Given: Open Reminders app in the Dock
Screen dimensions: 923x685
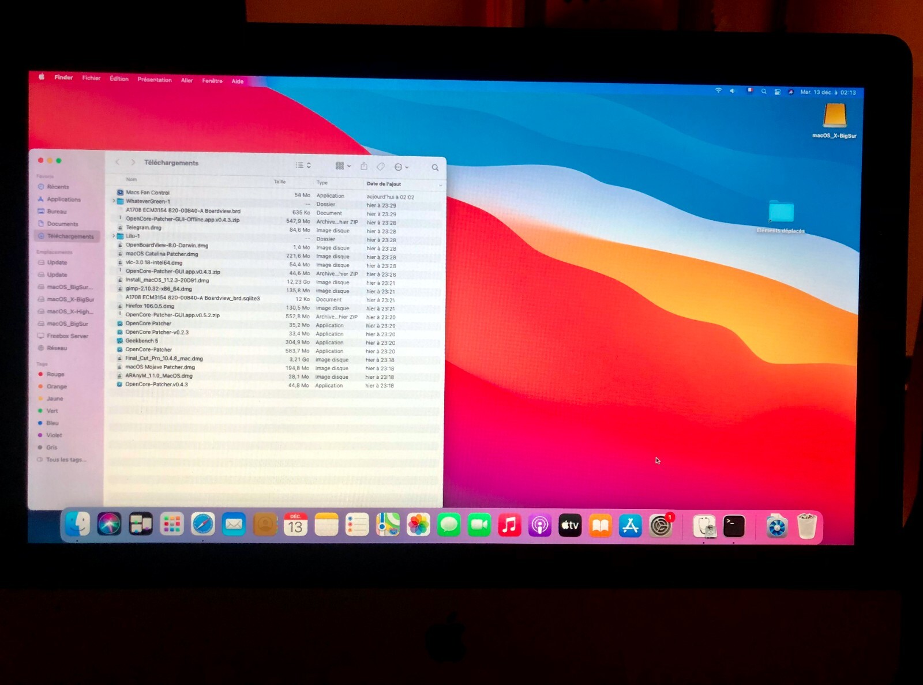Looking at the screenshot, I should (x=357, y=525).
